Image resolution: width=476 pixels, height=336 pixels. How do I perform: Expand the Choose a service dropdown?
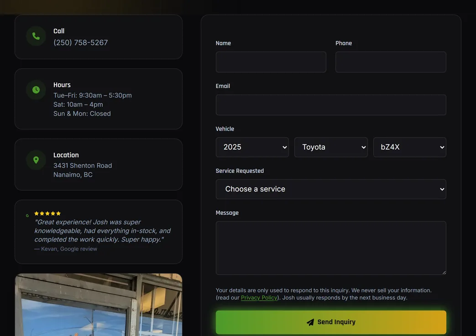331,189
